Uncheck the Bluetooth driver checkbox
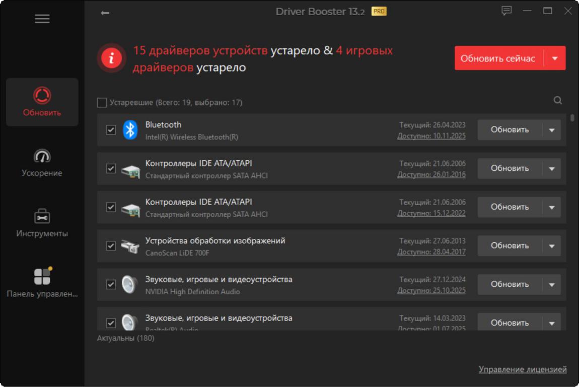The image size is (579, 387). 111,130
